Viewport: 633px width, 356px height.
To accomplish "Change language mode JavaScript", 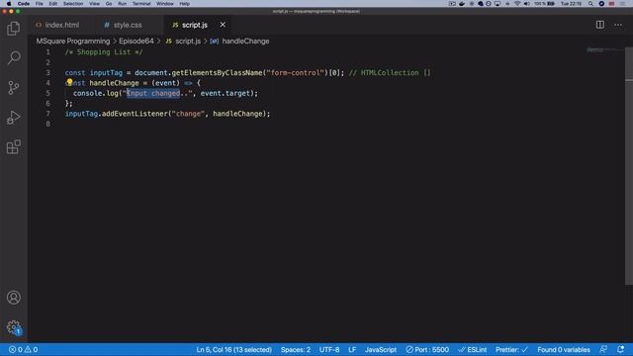I will click(381, 349).
